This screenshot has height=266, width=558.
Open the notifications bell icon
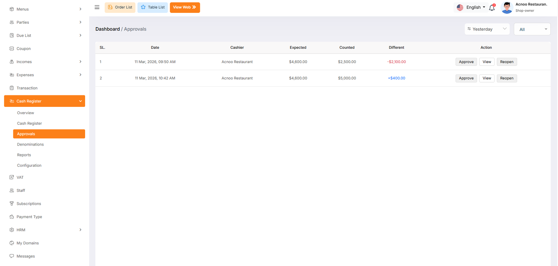(492, 8)
